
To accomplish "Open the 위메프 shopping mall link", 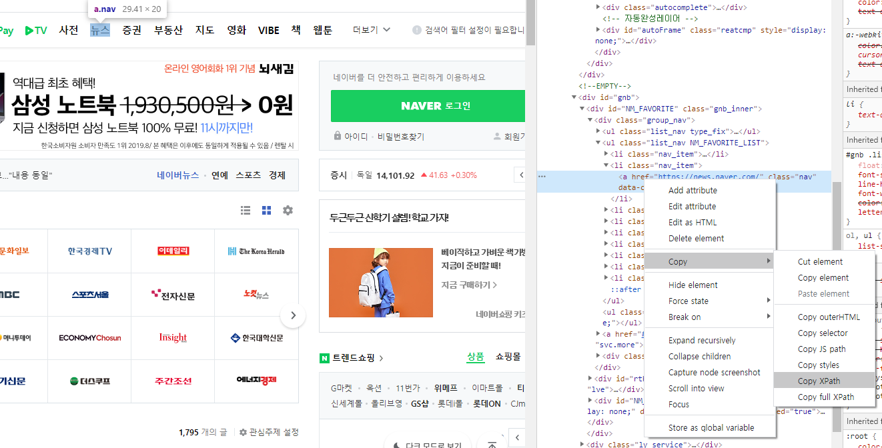I will click(446, 387).
